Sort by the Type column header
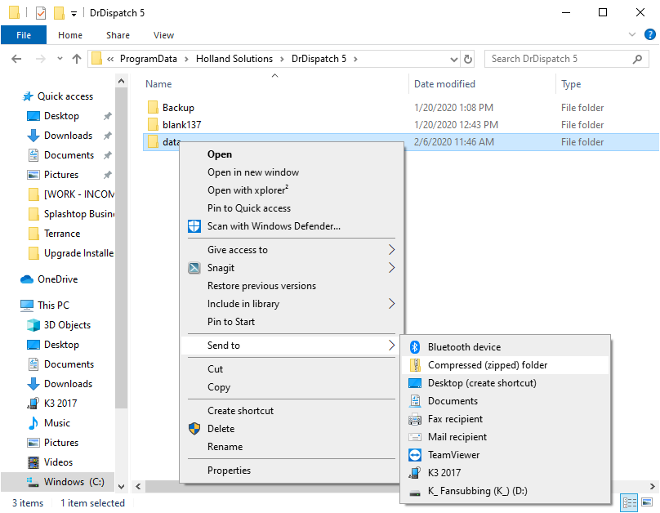 pyautogui.click(x=608, y=84)
